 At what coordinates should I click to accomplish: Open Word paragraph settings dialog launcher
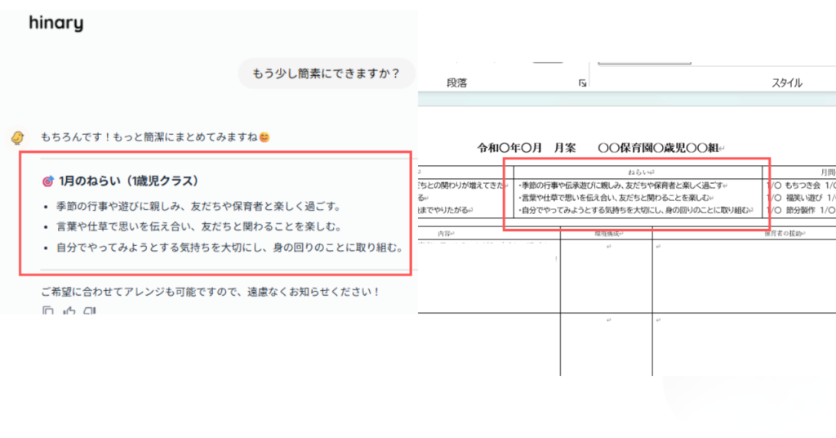[582, 83]
